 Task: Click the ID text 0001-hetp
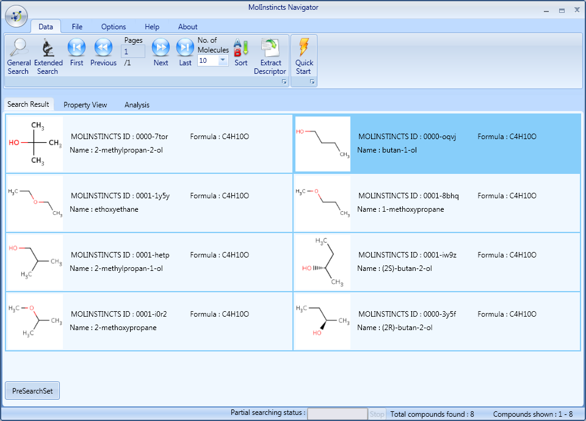pyautogui.click(x=153, y=255)
